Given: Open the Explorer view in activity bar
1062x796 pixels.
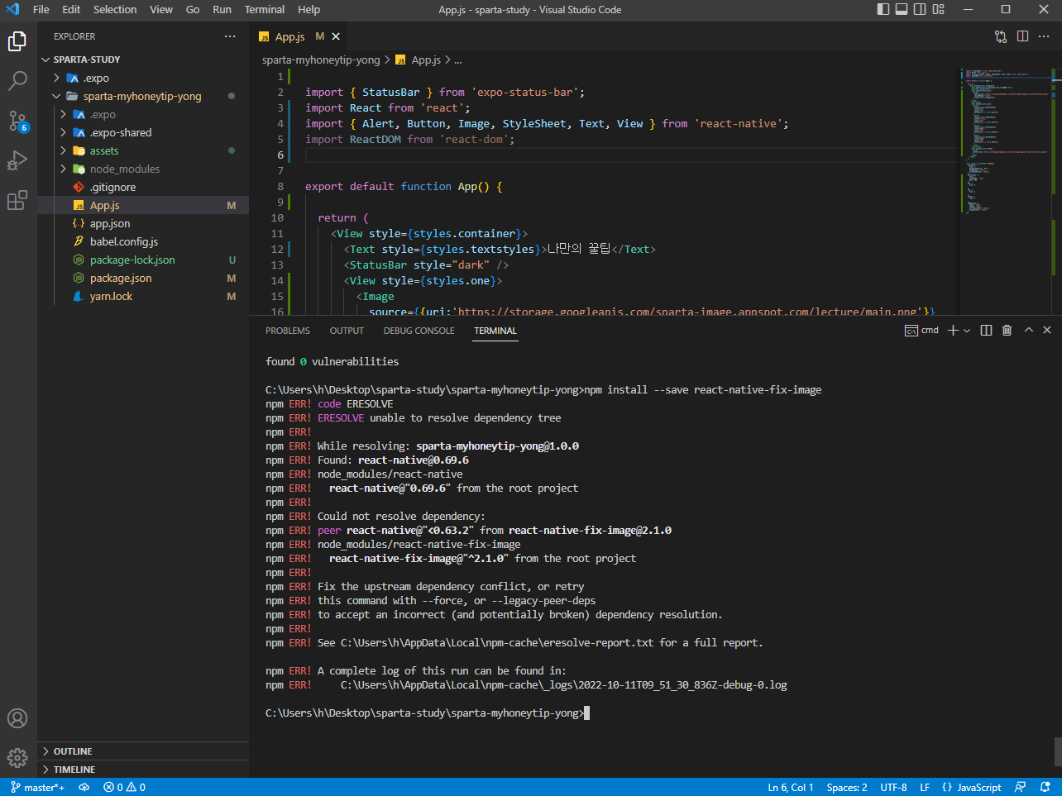Looking at the screenshot, I should [17, 41].
